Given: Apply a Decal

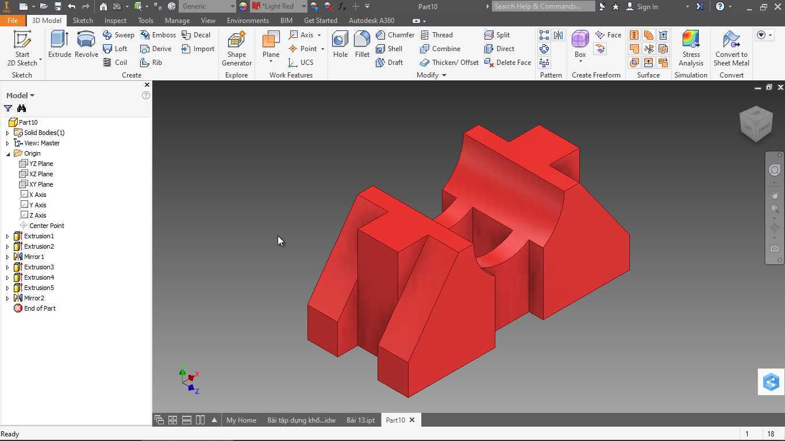Looking at the screenshot, I should [196, 35].
